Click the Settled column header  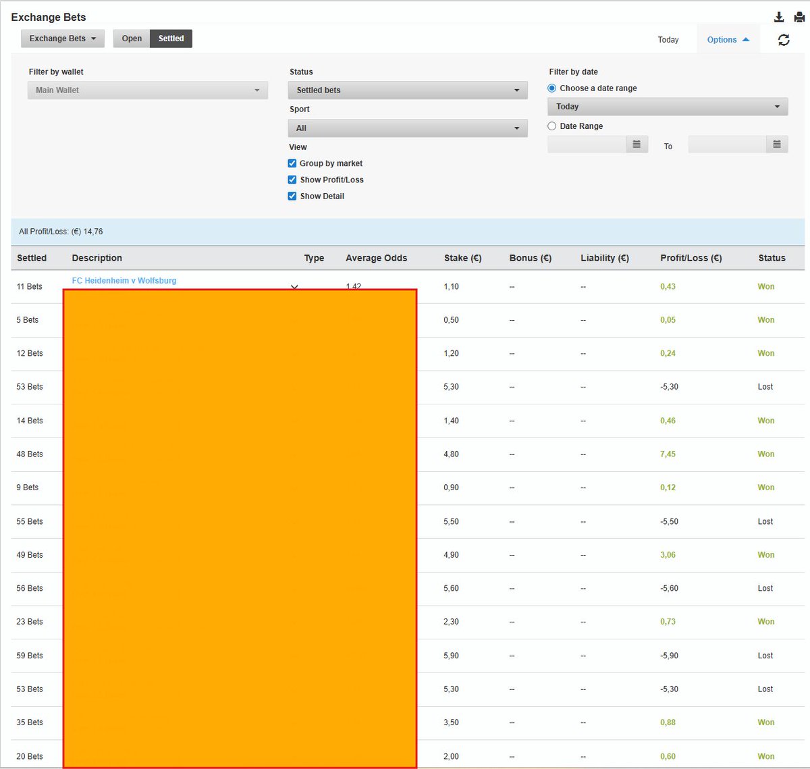click(32, 258)
